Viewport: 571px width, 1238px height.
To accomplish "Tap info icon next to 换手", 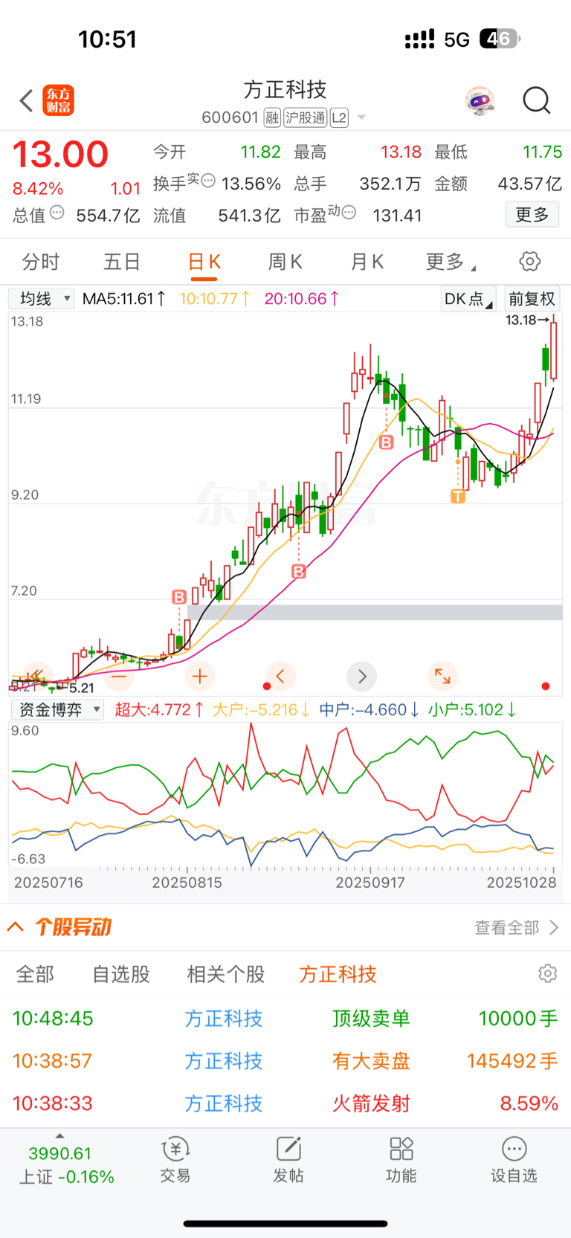I will tap(208, 180).
